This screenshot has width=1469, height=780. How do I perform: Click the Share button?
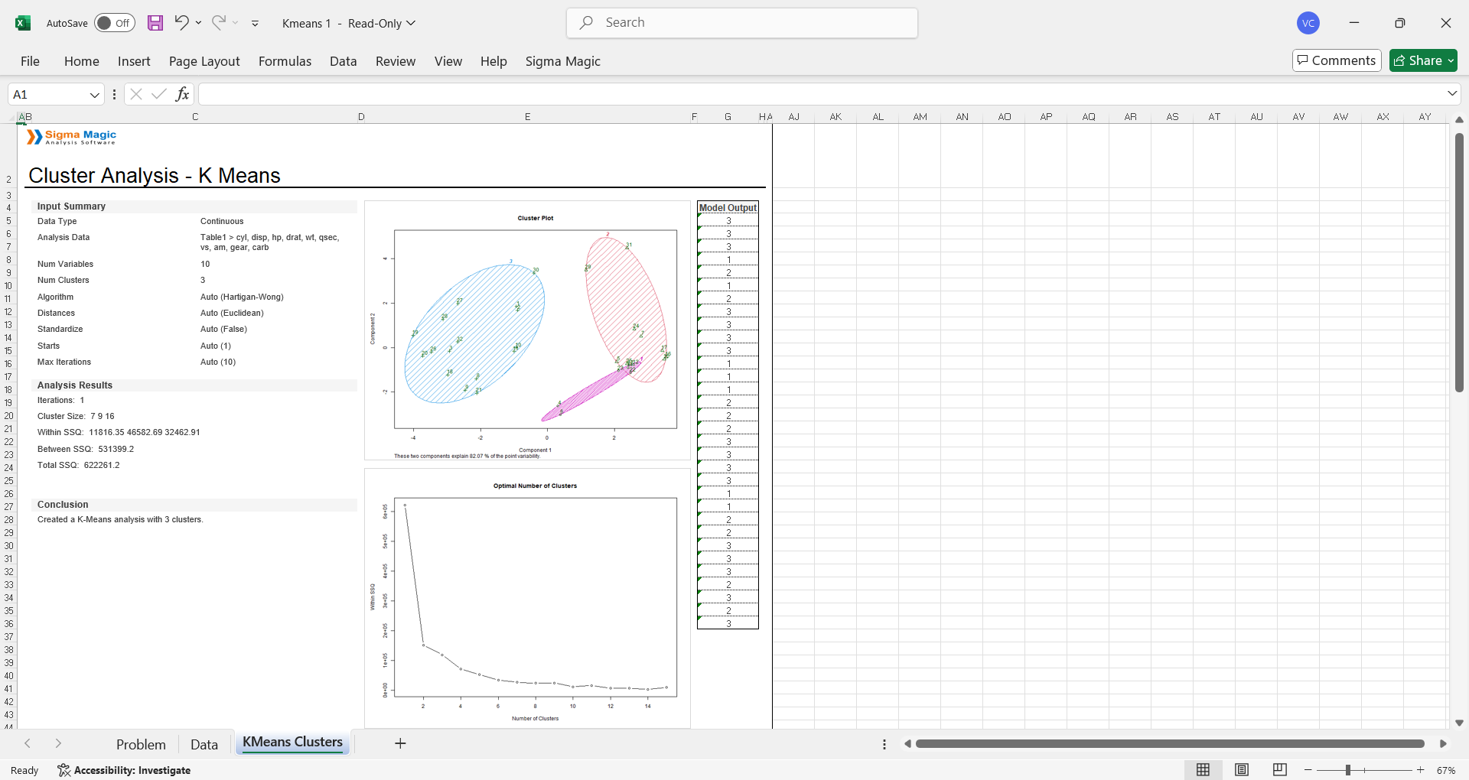(x=1423, y=60)
